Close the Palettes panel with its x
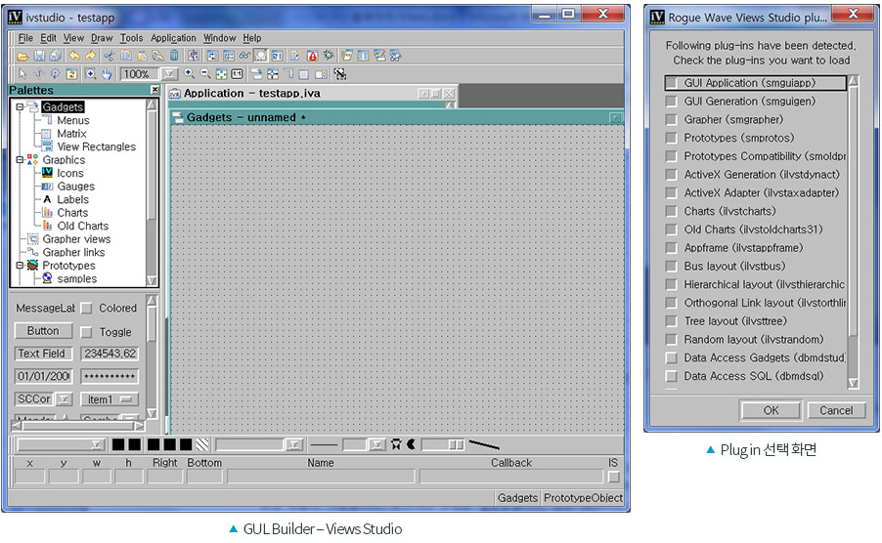The width and height of the screenshot is (882, 543). 154,90
